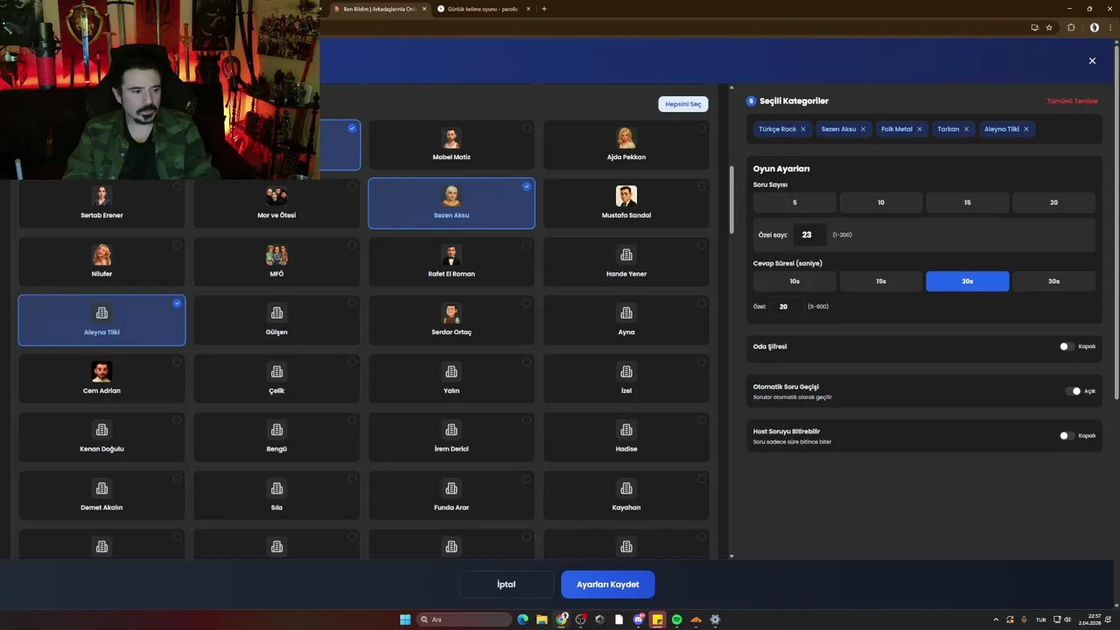The width and height of the screenshot is (1120, 630).
Task: Click the Hadise placeholder icon
Action: pyautogui.click(x=626, y=430)
